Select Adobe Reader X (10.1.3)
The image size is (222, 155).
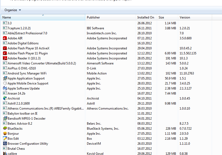point(24,58)
